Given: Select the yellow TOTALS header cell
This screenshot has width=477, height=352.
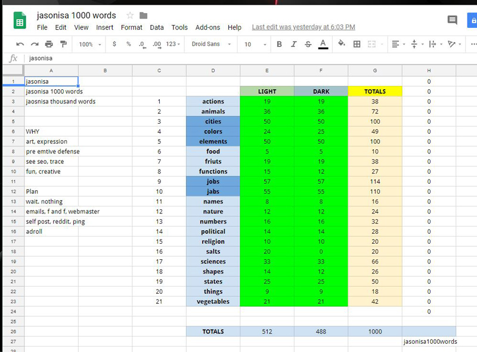Looking at the screenshot, I should pos(375,92).
